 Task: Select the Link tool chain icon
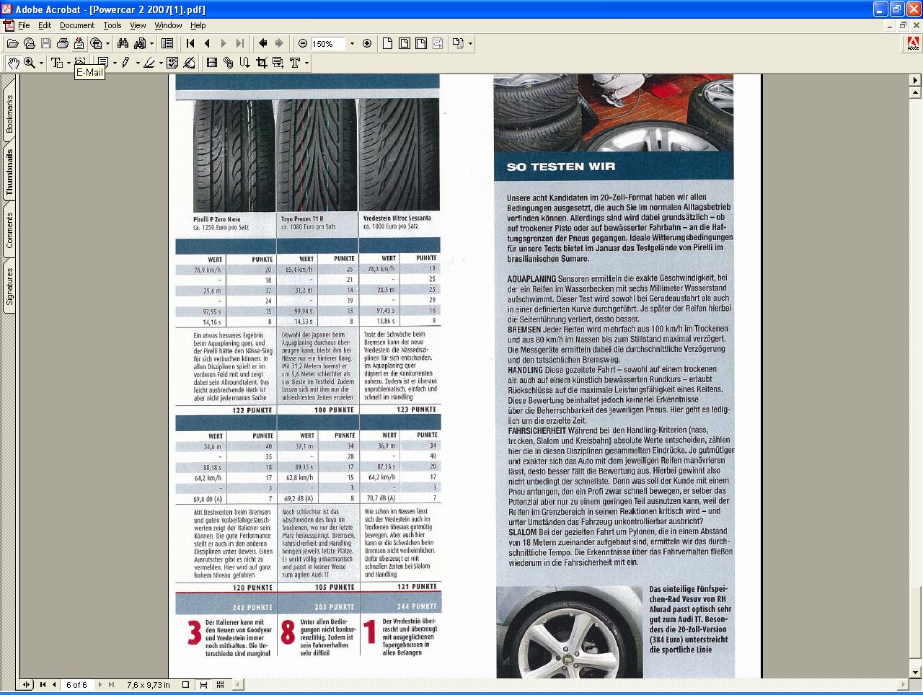point(229,63)
